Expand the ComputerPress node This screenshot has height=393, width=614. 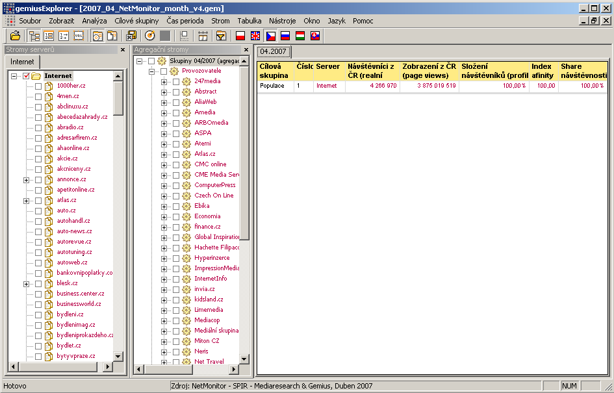[x=164, y=186]
